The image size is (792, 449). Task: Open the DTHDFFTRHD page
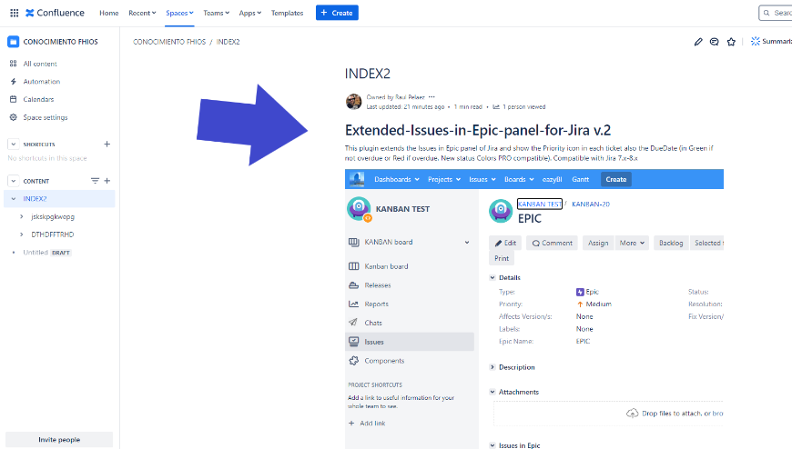53,234
